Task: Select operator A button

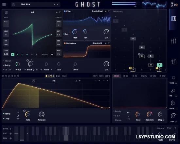Action: tap(13, 54)
